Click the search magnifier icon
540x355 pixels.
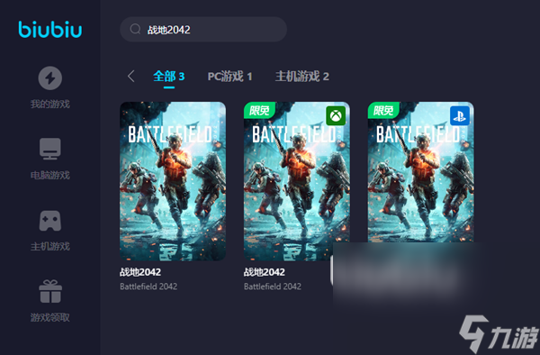pos(135,29)
